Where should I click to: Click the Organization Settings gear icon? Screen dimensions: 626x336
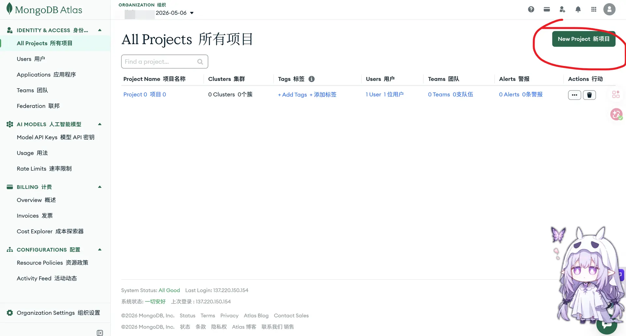click(x=10, y=313)
